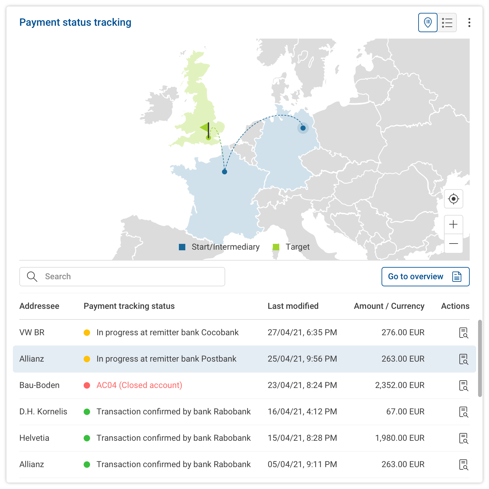Switch to map view toggle
The height and width of the screenshot is (489, 489).
click(x=428, y=23)
